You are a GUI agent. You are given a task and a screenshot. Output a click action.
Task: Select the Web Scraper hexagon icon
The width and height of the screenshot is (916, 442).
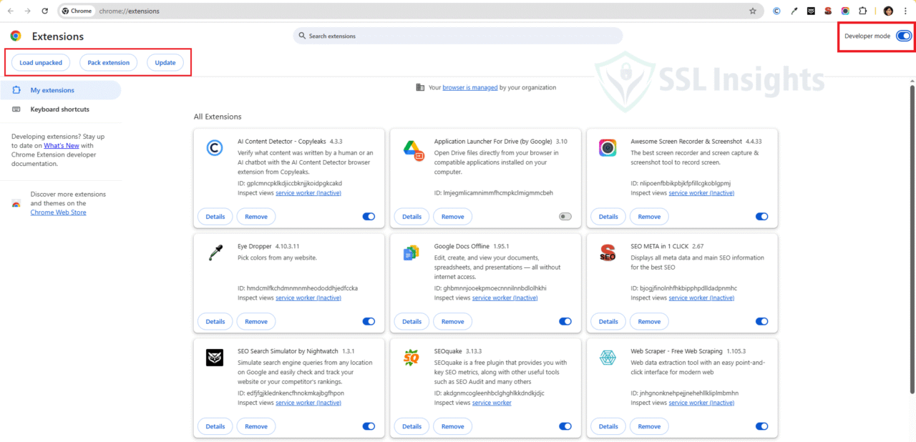607,358
